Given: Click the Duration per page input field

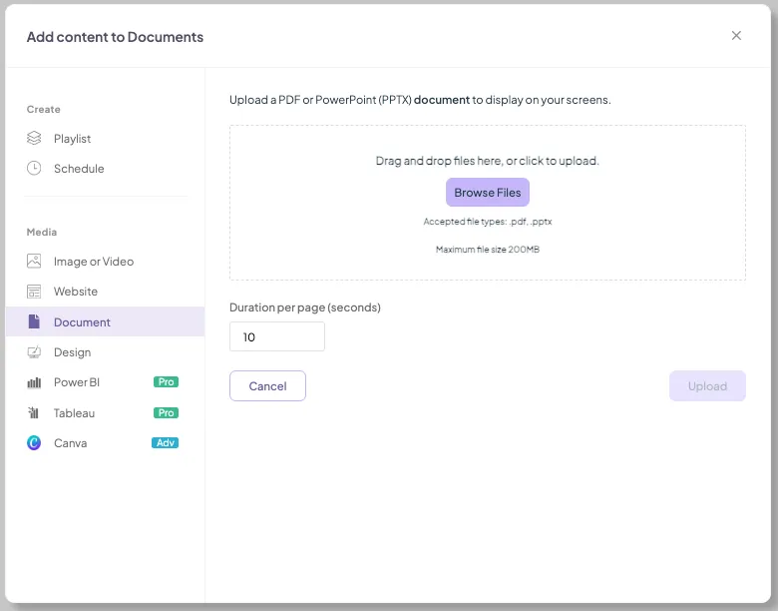Looking at the screenshot, I should coord(277,336).
